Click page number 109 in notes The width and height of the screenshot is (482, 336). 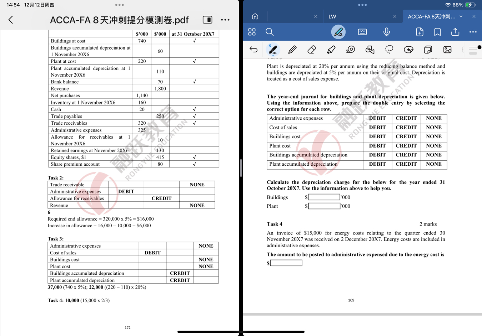click(351, 300)
